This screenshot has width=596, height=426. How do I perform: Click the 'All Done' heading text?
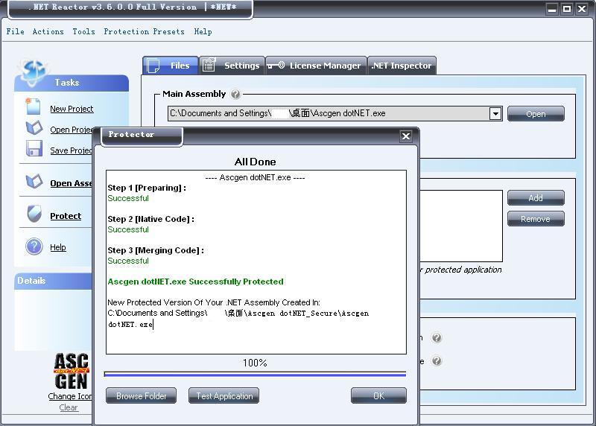(255, 162)
